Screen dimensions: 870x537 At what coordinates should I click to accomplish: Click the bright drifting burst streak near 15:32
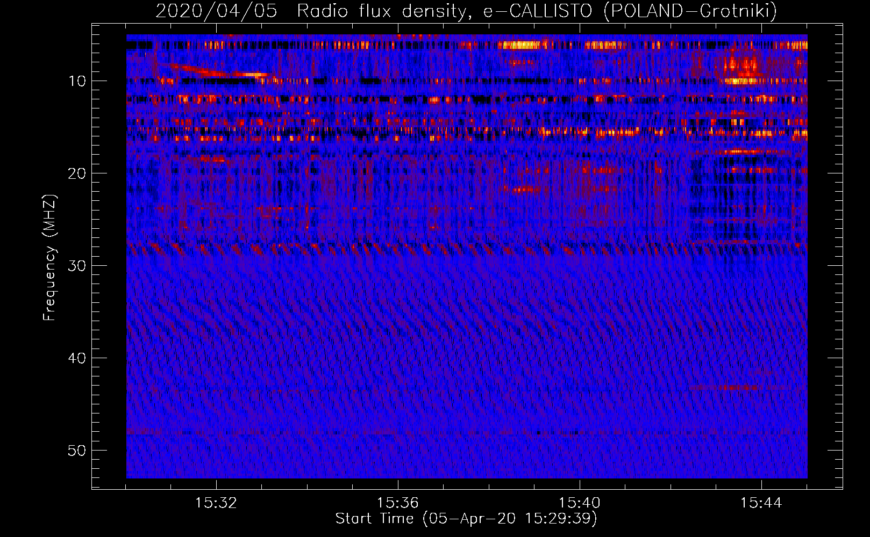coord(218,71)
